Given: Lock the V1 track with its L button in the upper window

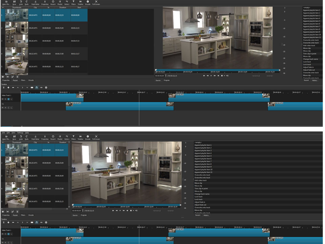Looking at the screenshot, I should pyautogui.click(x=12, y=108).
